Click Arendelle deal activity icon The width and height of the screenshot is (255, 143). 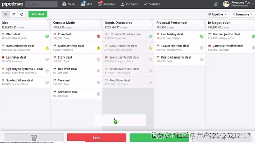click(99, 94)
